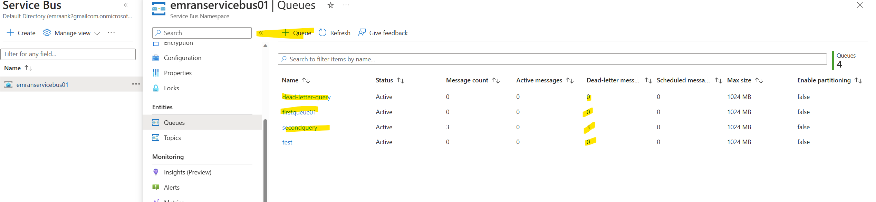This screenshot has width=876, height=202.
Task: Sort by Max size column
Action: [745, 80]
